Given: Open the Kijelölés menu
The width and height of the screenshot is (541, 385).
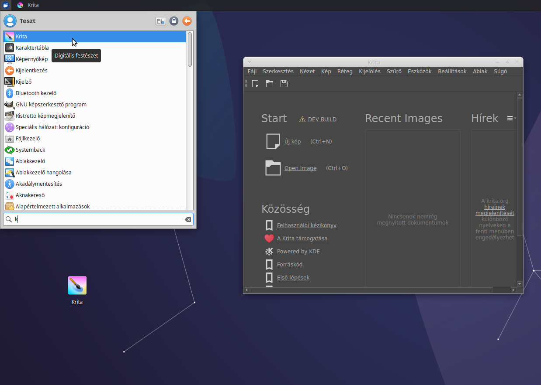Looking at the screenshot, I should [370, 72].
